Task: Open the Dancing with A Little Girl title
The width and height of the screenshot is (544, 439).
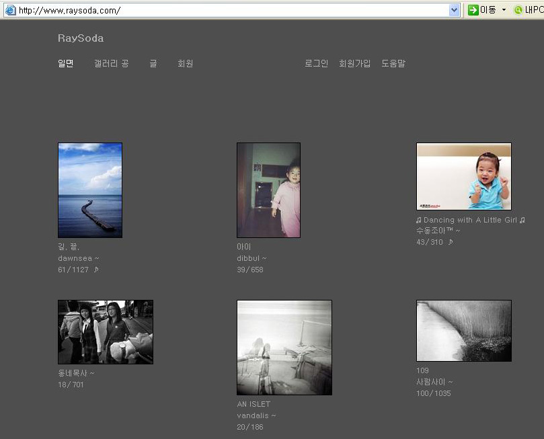Action: tap(471, 220)
